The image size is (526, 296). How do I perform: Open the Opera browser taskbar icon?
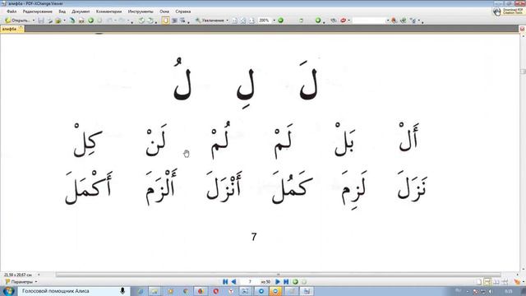215,291
